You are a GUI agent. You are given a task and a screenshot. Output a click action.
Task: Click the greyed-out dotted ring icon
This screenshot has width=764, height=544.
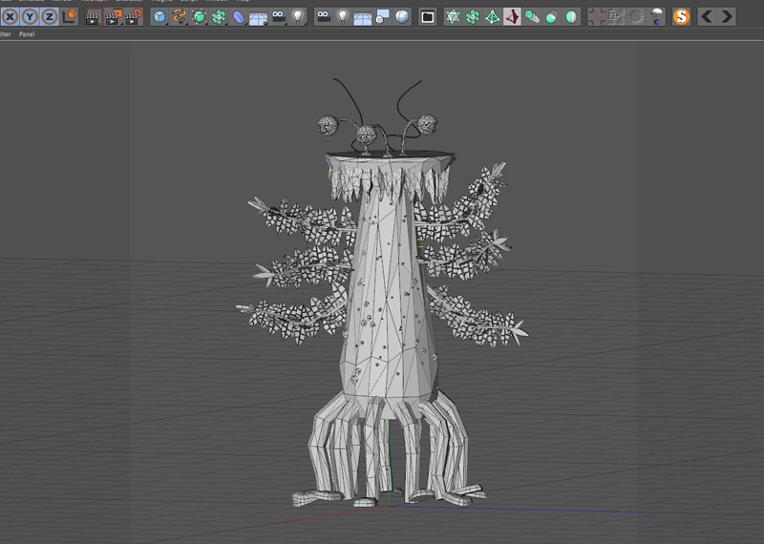(x=636, y=17)
